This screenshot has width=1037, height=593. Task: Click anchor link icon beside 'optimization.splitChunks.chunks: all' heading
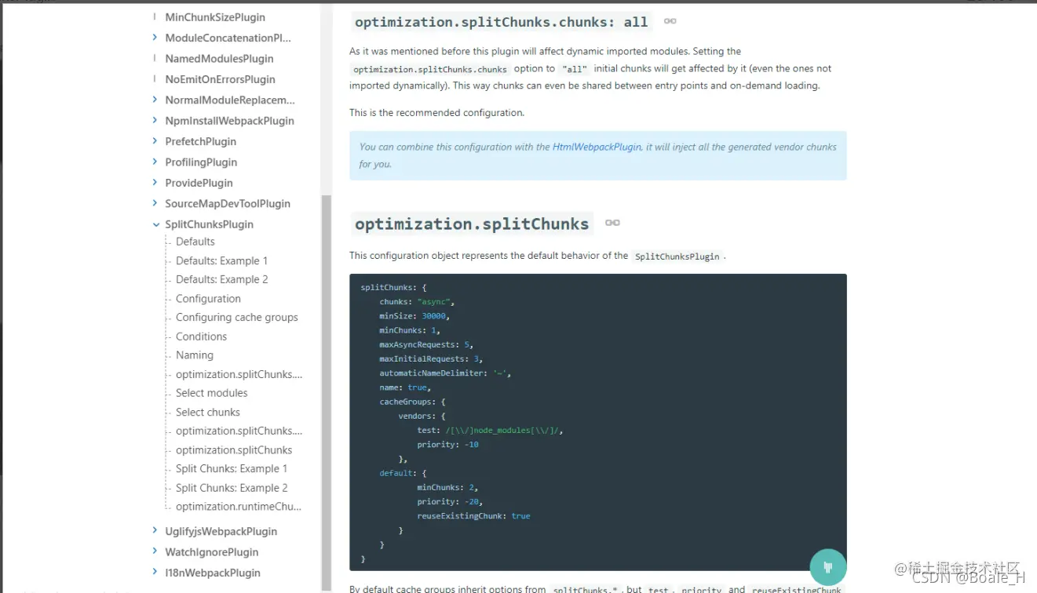coord(670,21)
